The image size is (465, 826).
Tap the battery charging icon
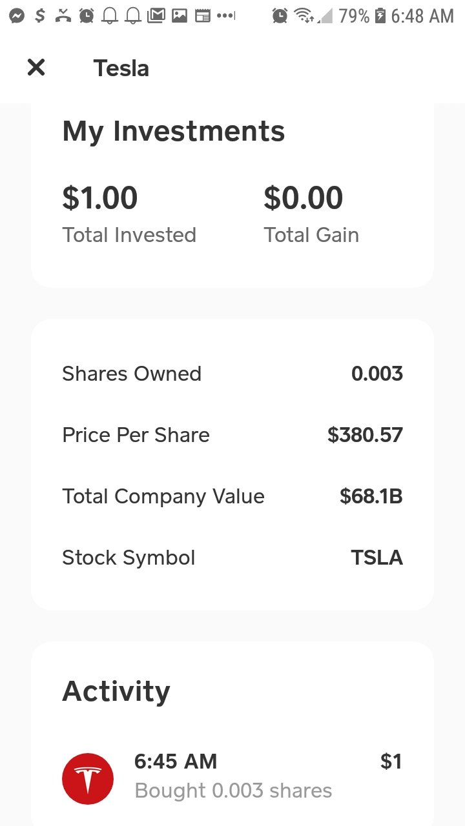380,16
